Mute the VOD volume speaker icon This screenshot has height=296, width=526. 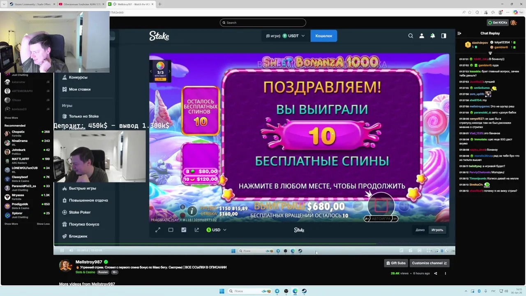point(71,250)
